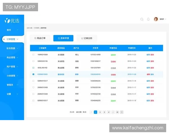
Task: Open 商品管理 in the sidebar
Action: (x=11, y=57)
